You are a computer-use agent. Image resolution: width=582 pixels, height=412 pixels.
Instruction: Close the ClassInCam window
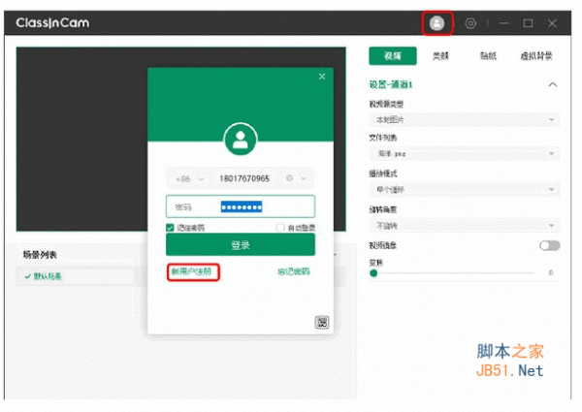[552, 23]
